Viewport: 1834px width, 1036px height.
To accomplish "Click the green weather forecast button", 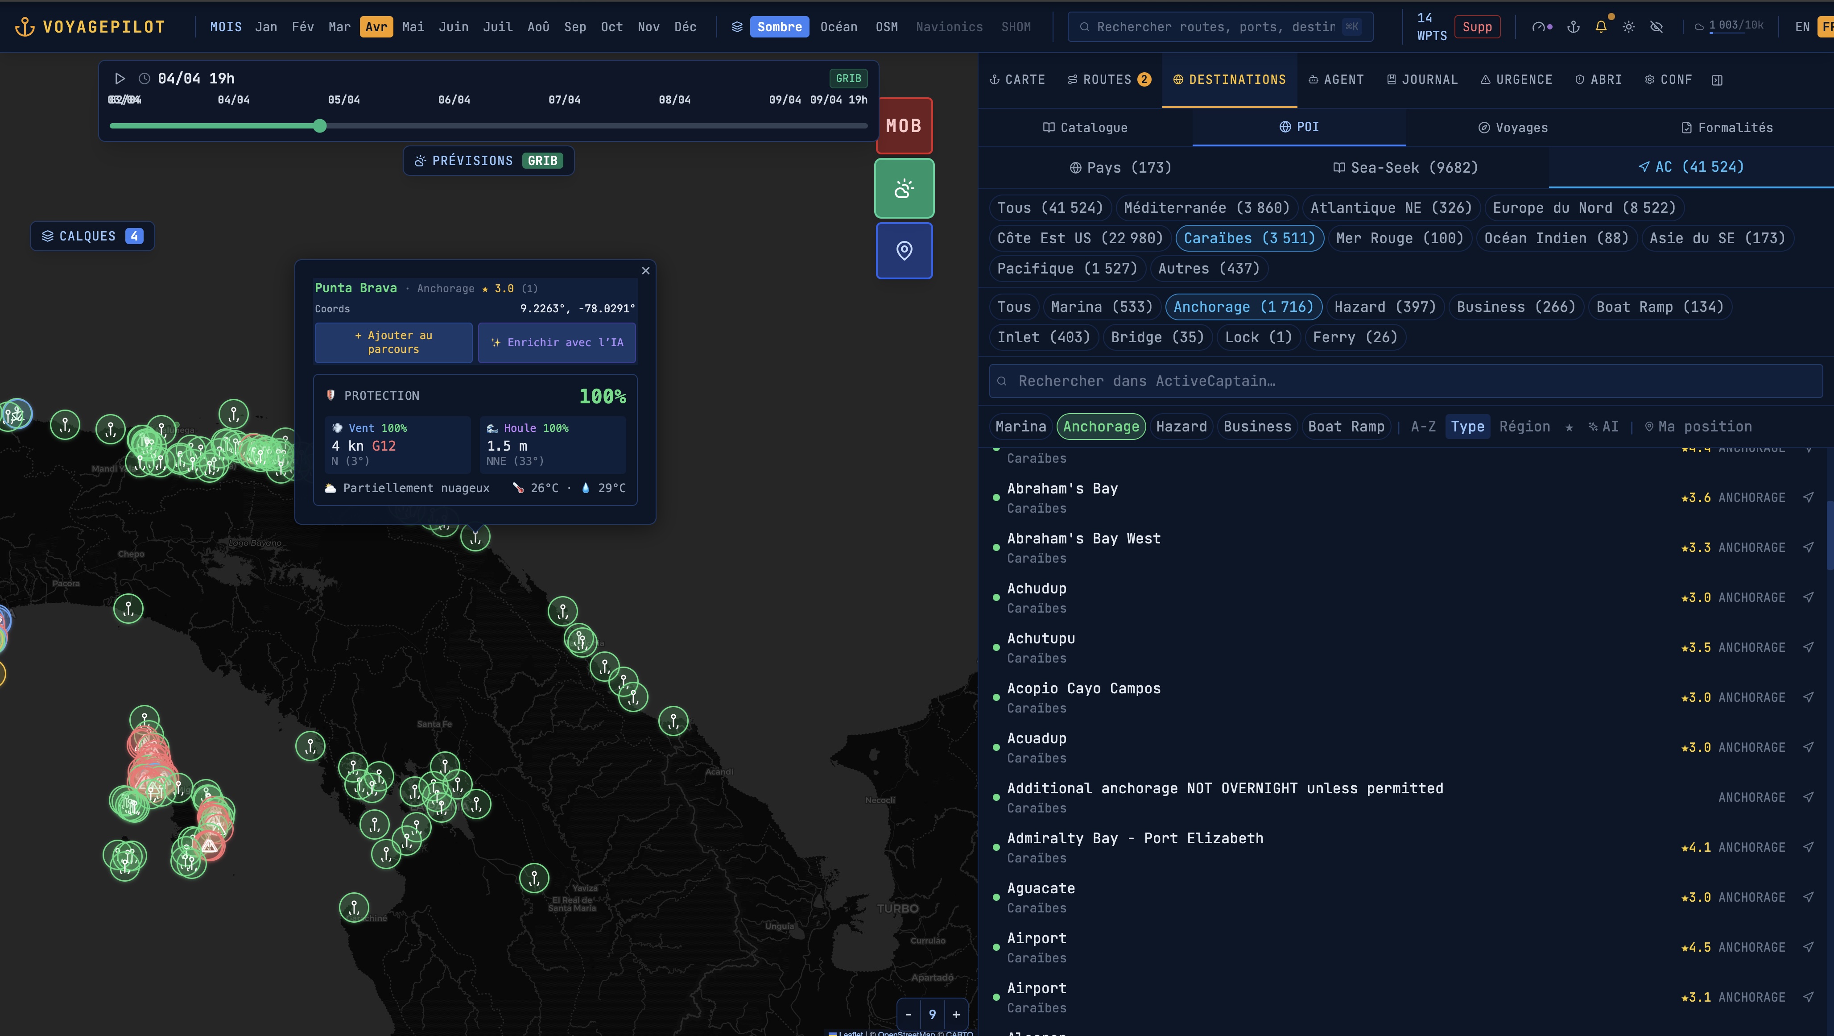I will point(904,189).
